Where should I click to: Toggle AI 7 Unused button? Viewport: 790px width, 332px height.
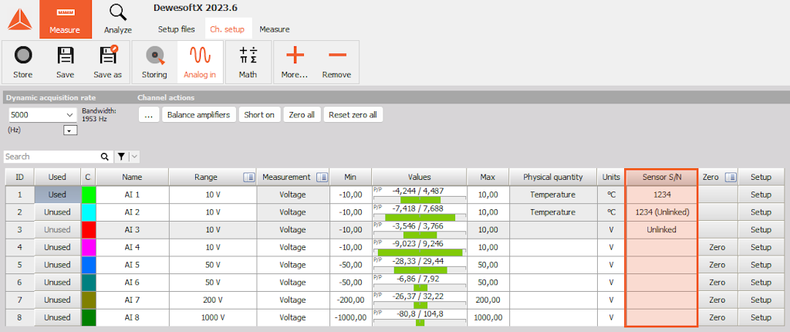tap(57, 300)
